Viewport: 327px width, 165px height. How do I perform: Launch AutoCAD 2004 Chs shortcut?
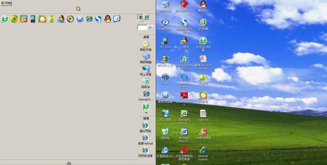(x=184, y=62)
